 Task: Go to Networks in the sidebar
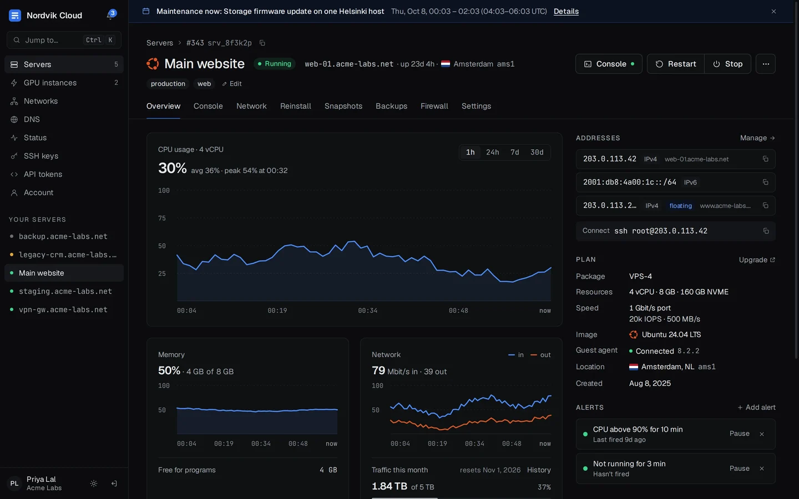pyautogui.click(x=64, y=101)
